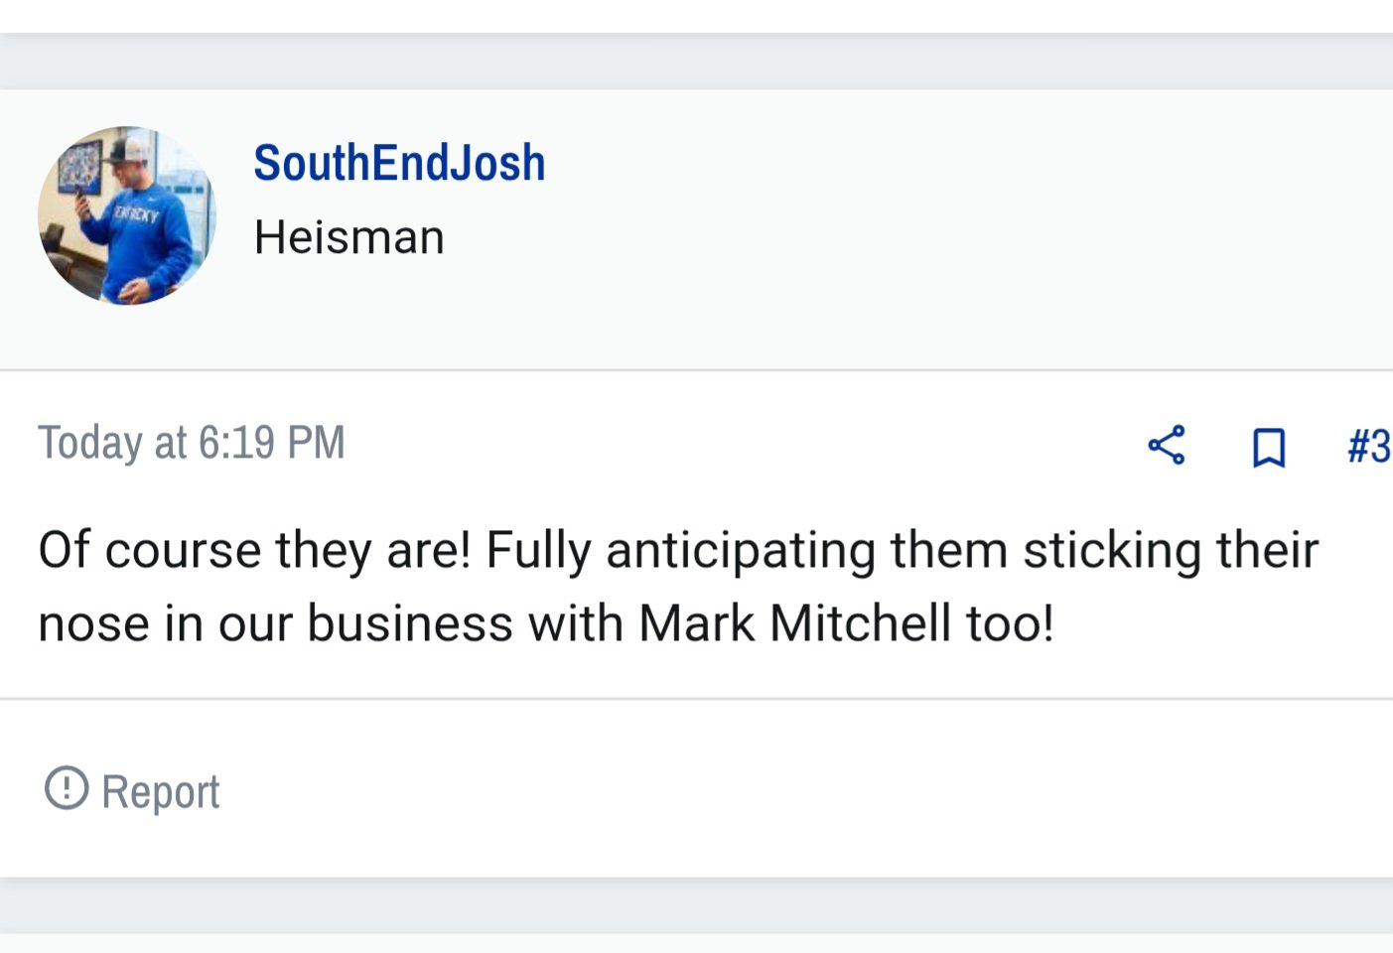Click the exclamation icon beside Report
This screenshot has height=953, width=1393.
point(67,788)
